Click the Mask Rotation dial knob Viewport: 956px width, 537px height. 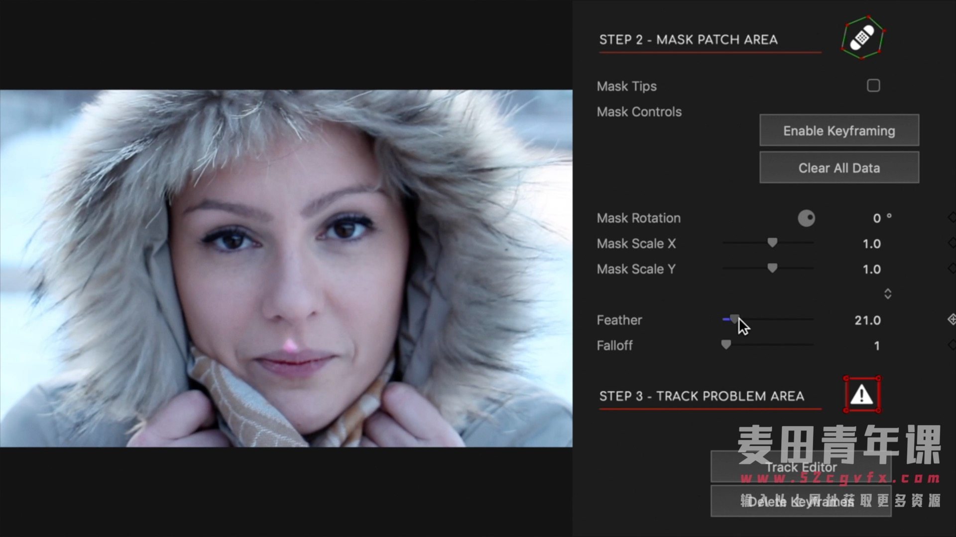[x=806, y=218]
